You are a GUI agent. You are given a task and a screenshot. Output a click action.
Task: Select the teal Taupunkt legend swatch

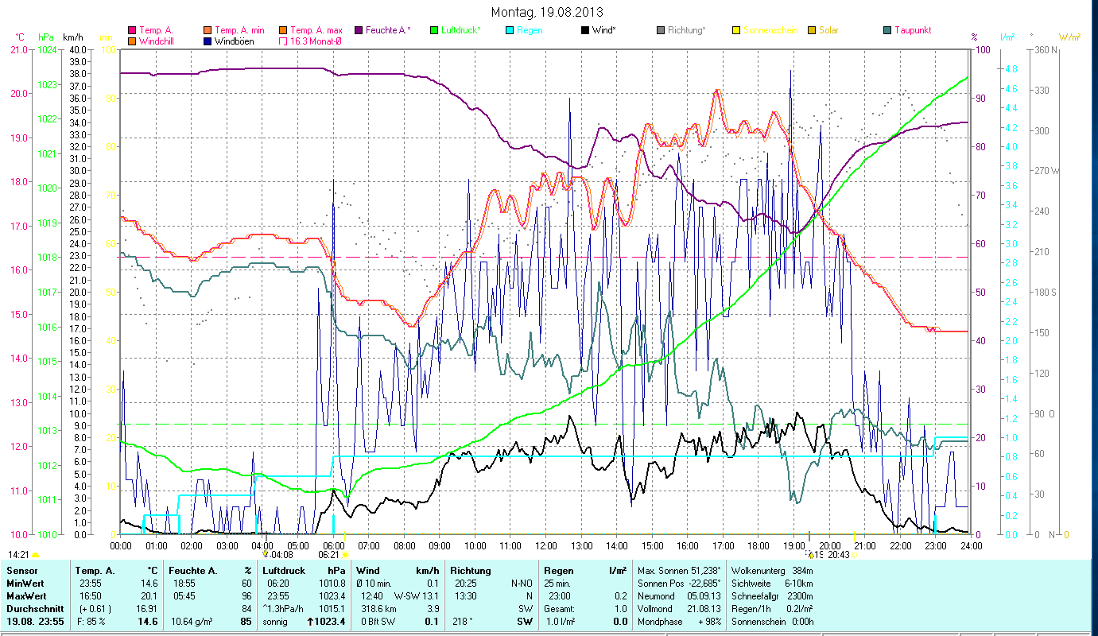887,30
